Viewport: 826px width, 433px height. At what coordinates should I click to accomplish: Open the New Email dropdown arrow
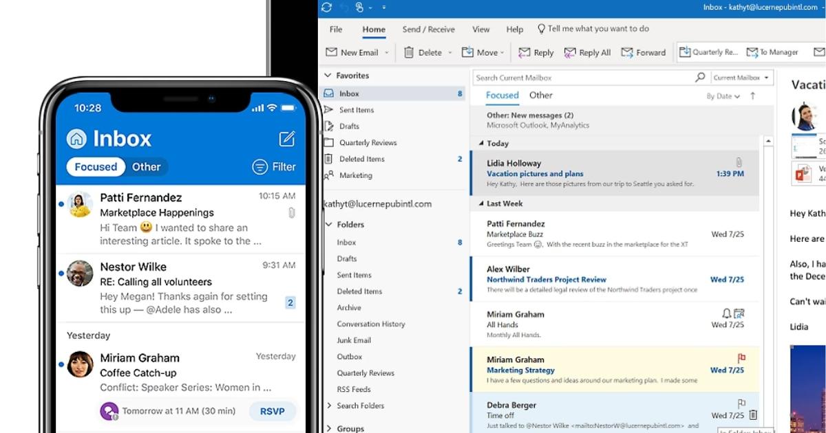point(387,53)
